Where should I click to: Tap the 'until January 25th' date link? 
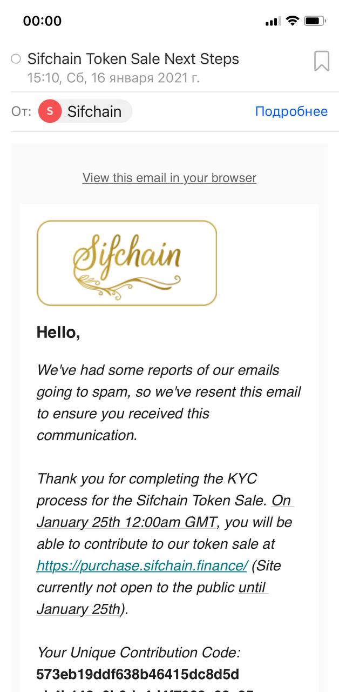coord(152,598)
